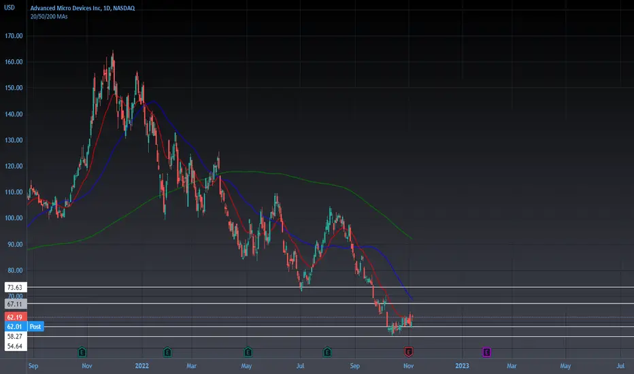
Task: Click the 130.00 price axis label
Action: (14, 140)
